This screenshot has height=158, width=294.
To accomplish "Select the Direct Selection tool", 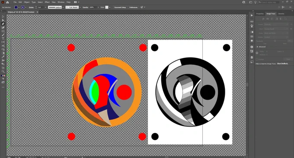I will (x=3, y=20).
